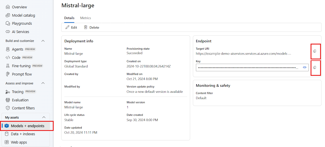This screenshot has height=147, width=325.
Task: Click the PREVIEW badge beside Tracing
Action: pyautogui.click(x=30, y=92)
